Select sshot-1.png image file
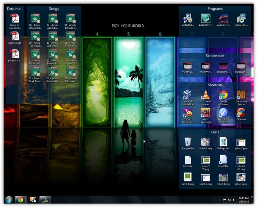Screen dimensions: 257x207 tap(188, 179)
